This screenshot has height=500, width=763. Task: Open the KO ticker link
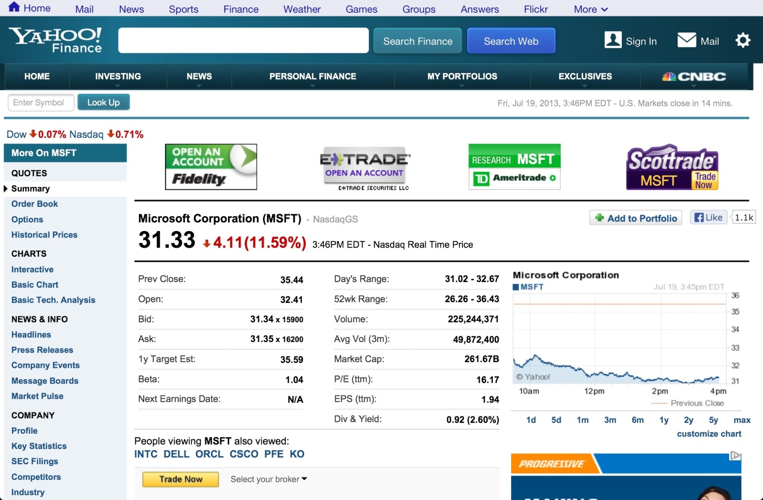(x=297, y=454)
